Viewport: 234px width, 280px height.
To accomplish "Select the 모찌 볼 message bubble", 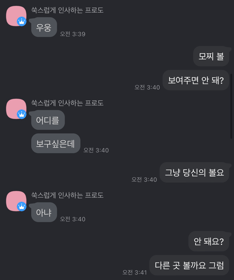I will point(211,56).
